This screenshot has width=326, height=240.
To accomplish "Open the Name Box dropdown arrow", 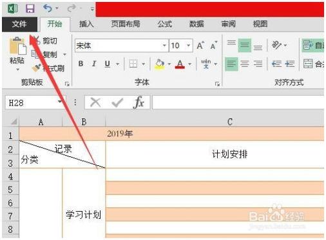I will [60, 102].
